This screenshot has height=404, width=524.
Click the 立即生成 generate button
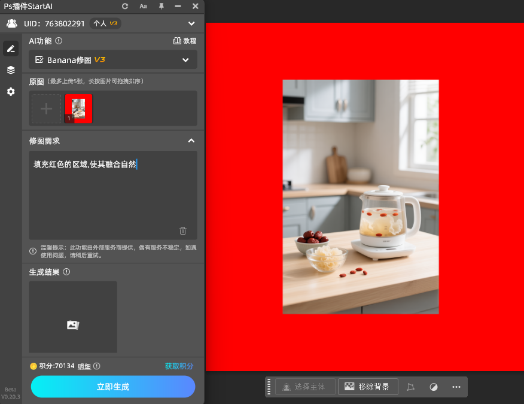[112, 387]
